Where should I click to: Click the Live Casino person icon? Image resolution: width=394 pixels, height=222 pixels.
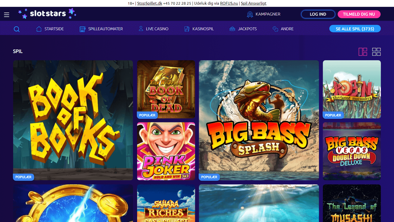tap(141, 29)
